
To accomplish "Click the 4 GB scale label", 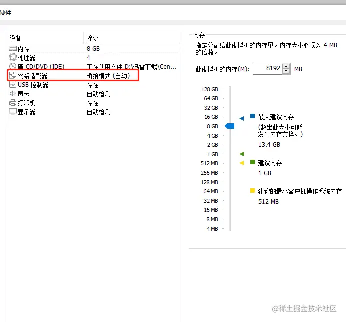I will coord(212,136).
